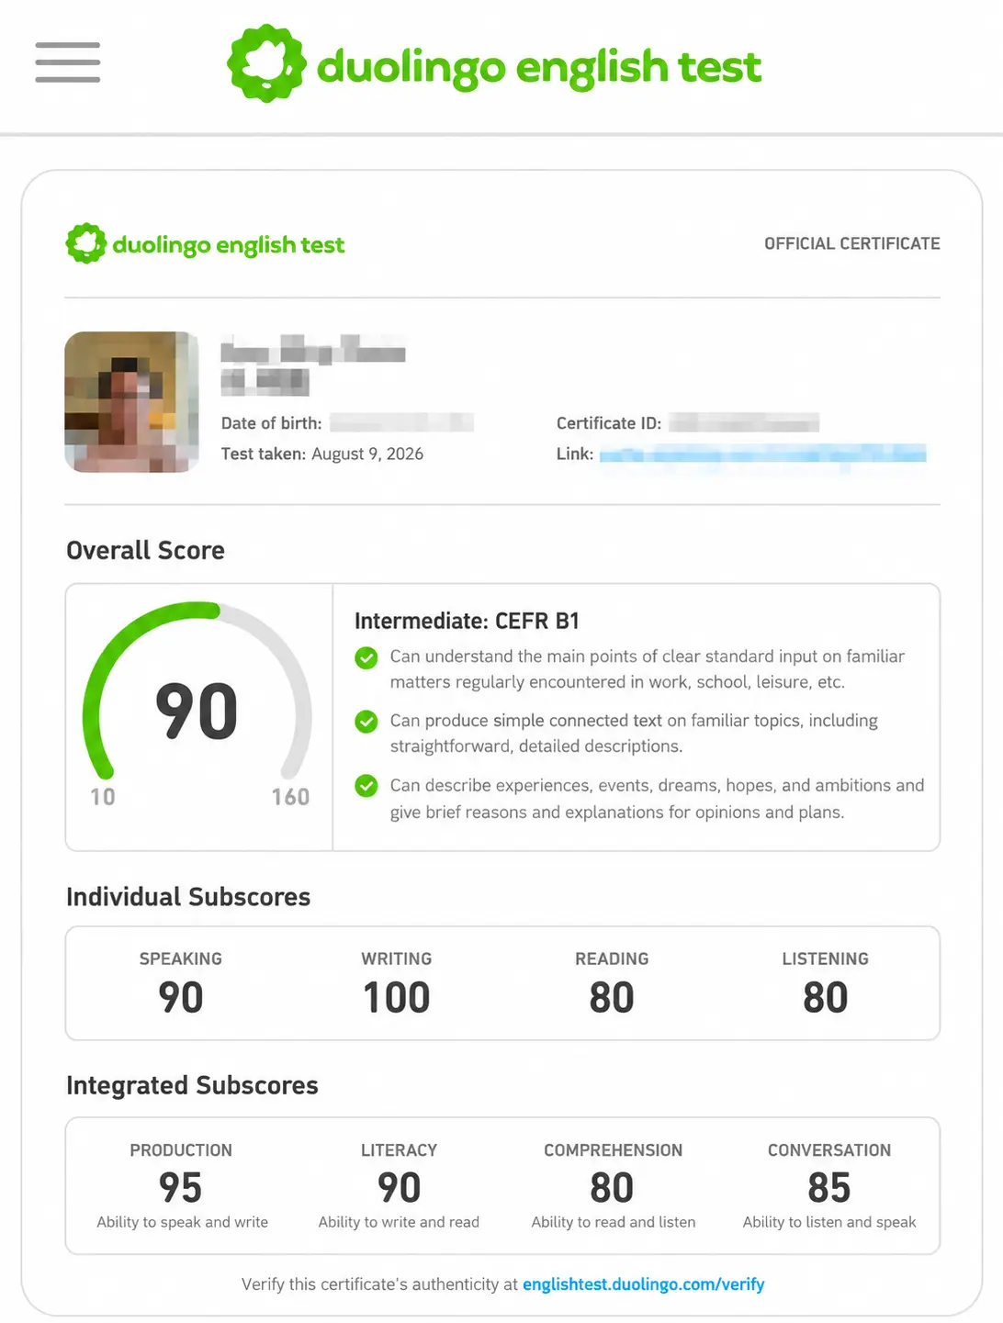Image resolution: width=1003 pixels, height=1323 pixels.
Task: Click the PRODUCTION subscore 95
Action: coord(181,1188)
